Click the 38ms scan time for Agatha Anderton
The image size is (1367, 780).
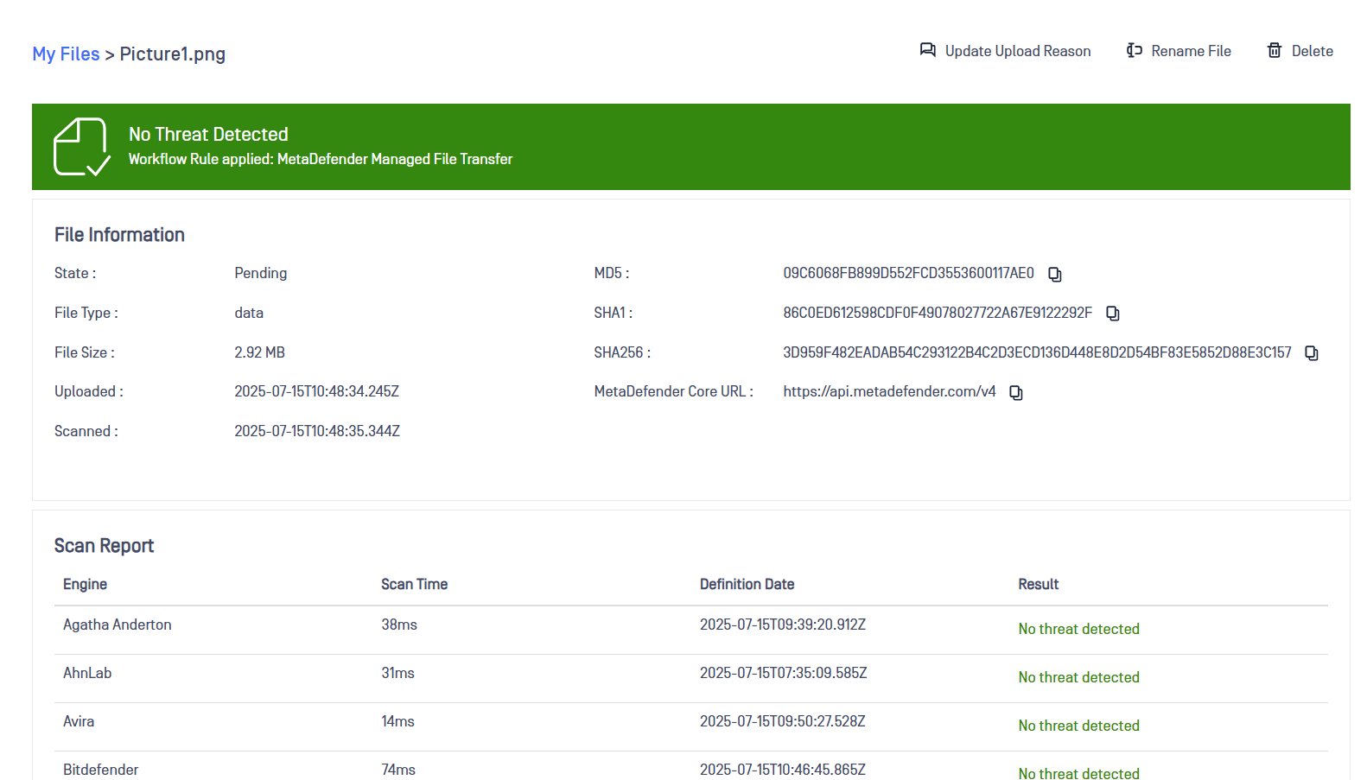[399, 625]
